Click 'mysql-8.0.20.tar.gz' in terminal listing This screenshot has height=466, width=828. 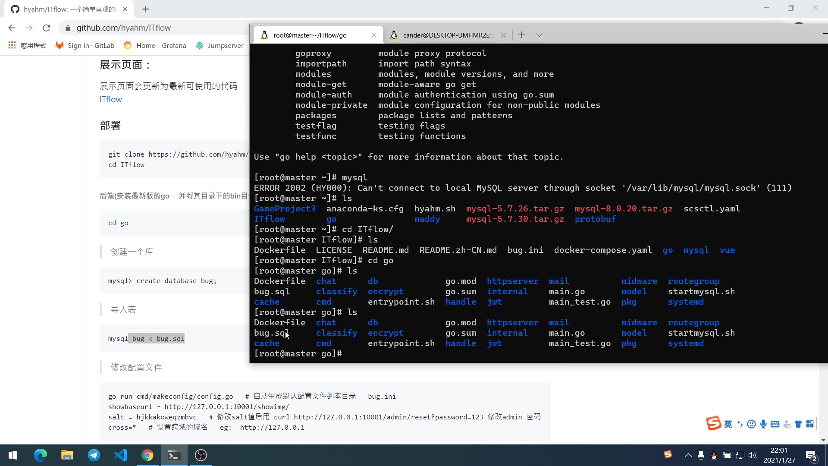[x=624, y=209]
